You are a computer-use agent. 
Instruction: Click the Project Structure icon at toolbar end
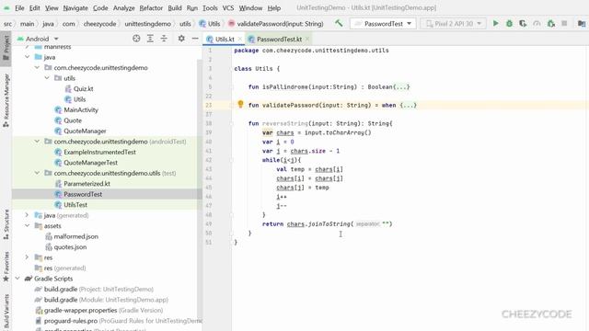click(582, 23)
